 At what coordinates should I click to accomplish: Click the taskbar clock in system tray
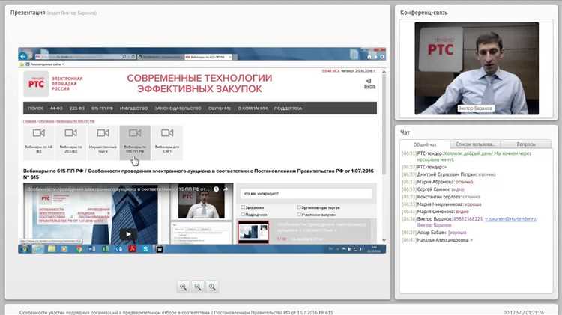tap(374, 248)
